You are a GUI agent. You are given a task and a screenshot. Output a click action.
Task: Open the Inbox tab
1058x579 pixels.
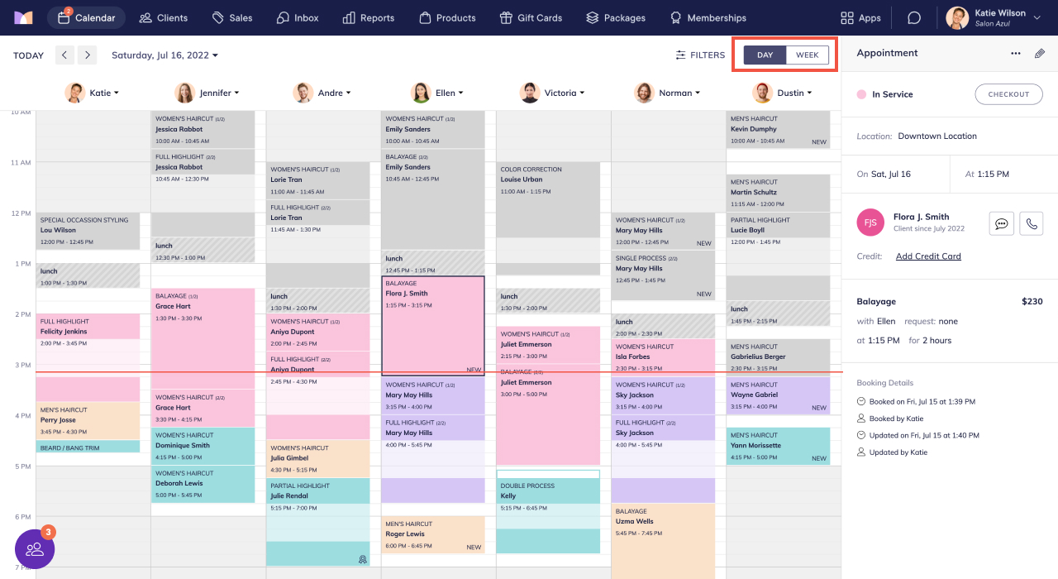click(298, 17)
